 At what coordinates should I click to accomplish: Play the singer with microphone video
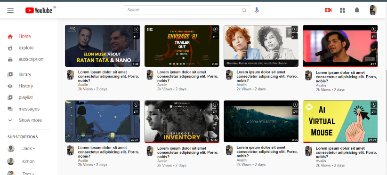click(x=340, y=46)
